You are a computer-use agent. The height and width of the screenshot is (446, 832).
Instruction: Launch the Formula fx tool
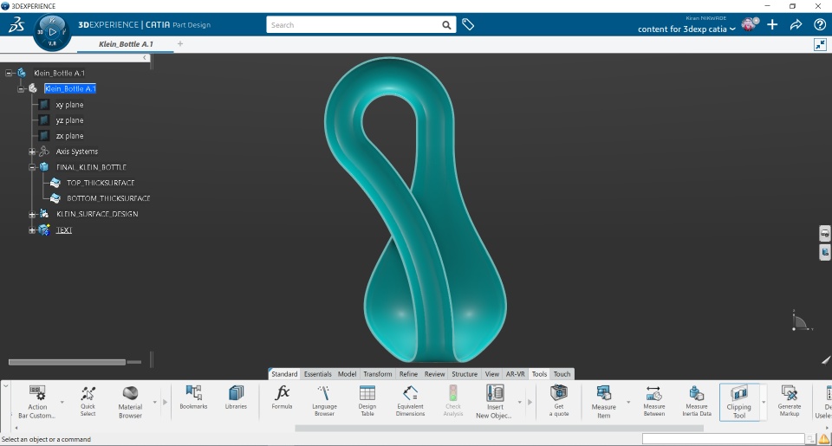coord(282,398)
